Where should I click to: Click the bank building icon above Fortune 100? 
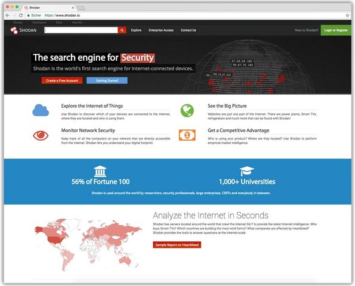pyautogui.click(x=100, y=172)
